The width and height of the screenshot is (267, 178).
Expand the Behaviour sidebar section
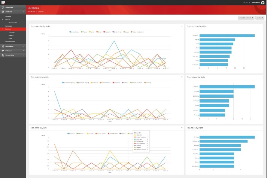pyautogui.click(x=24, y=51)
